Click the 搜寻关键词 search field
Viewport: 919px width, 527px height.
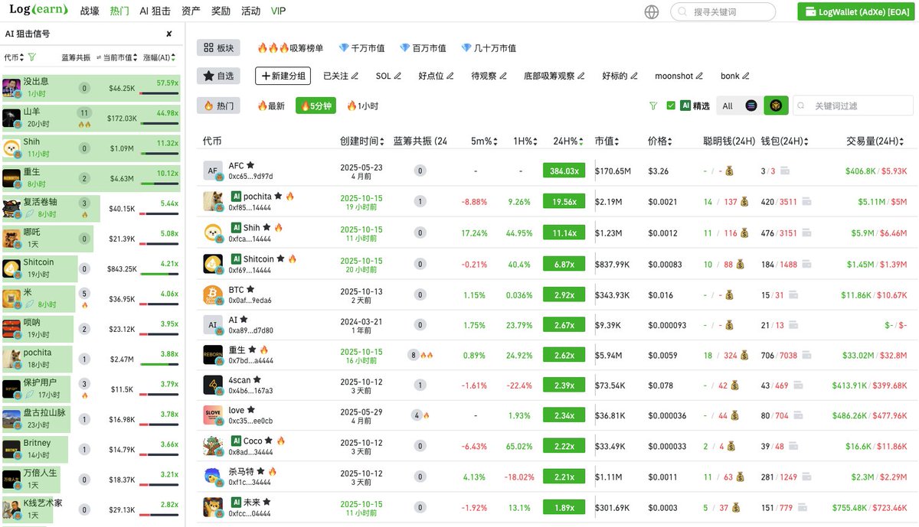(x=723, y=11)
